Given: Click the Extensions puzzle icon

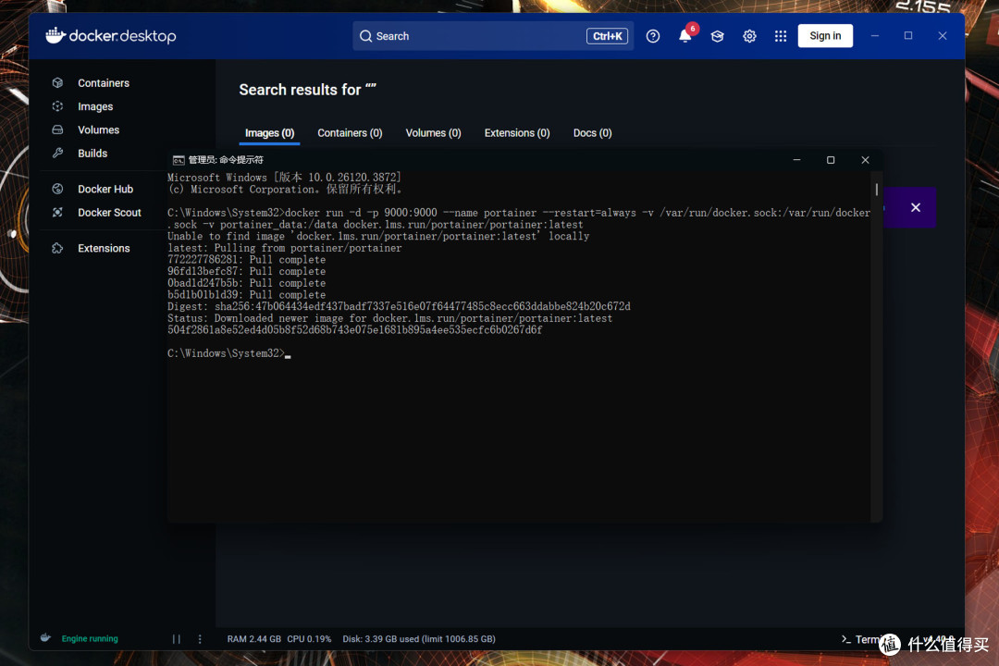Looking at the screenshot, I should coord(57,249).
